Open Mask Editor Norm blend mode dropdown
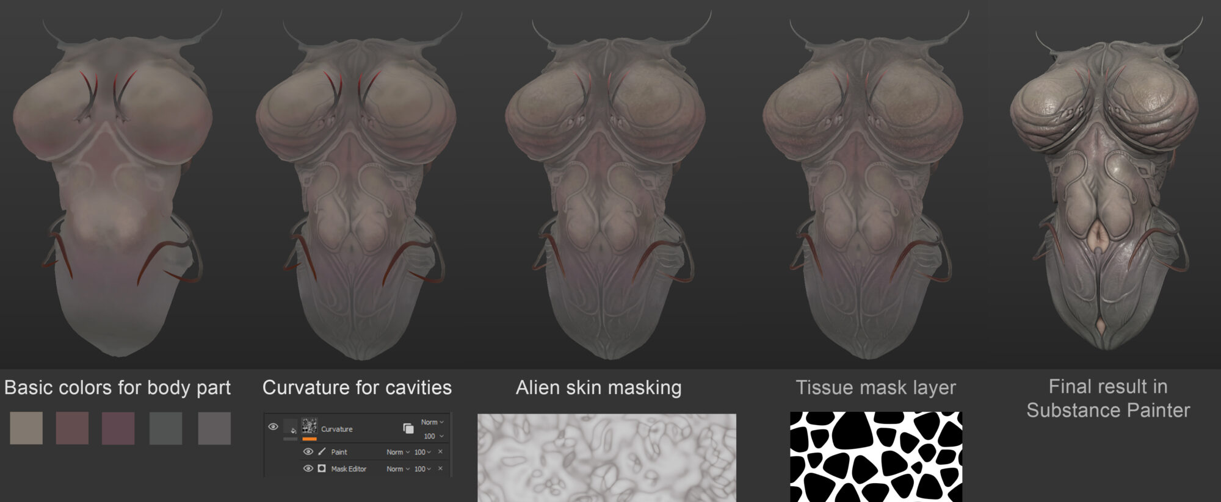This screenshot has width=1221, height=502. click(398, 469)
